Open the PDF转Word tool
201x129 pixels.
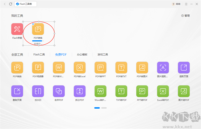[x=59, y=68]
